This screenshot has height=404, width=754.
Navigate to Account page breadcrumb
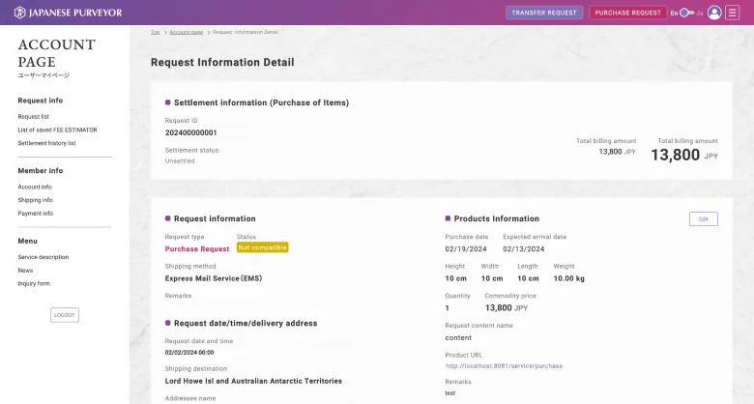(186, 32)
